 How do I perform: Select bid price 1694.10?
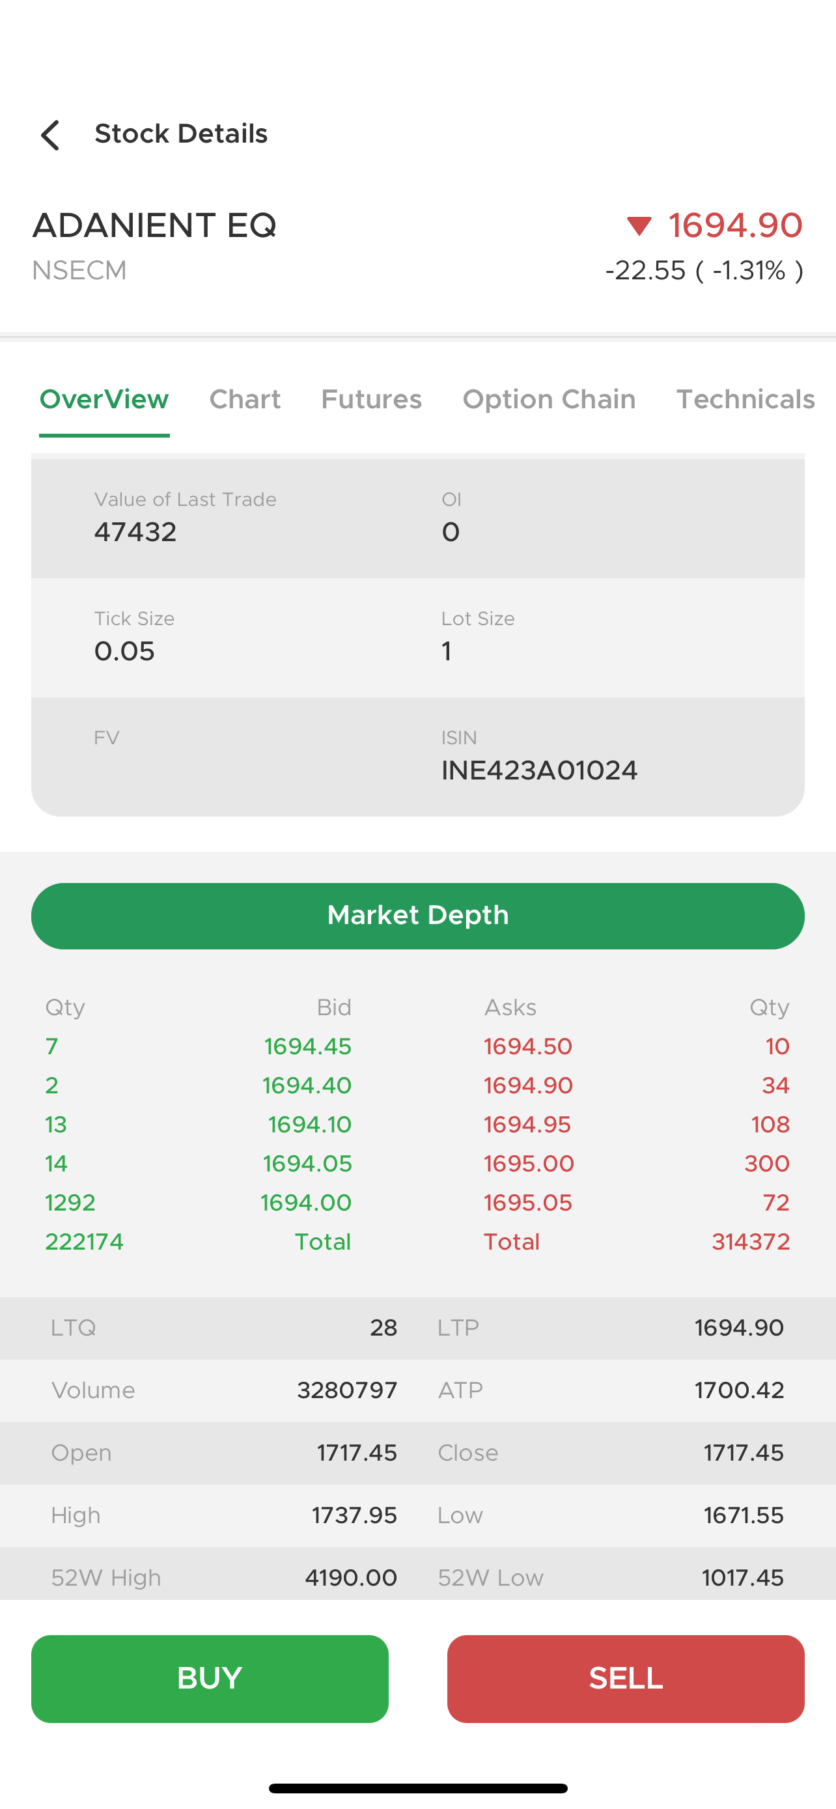[309, 1125]
